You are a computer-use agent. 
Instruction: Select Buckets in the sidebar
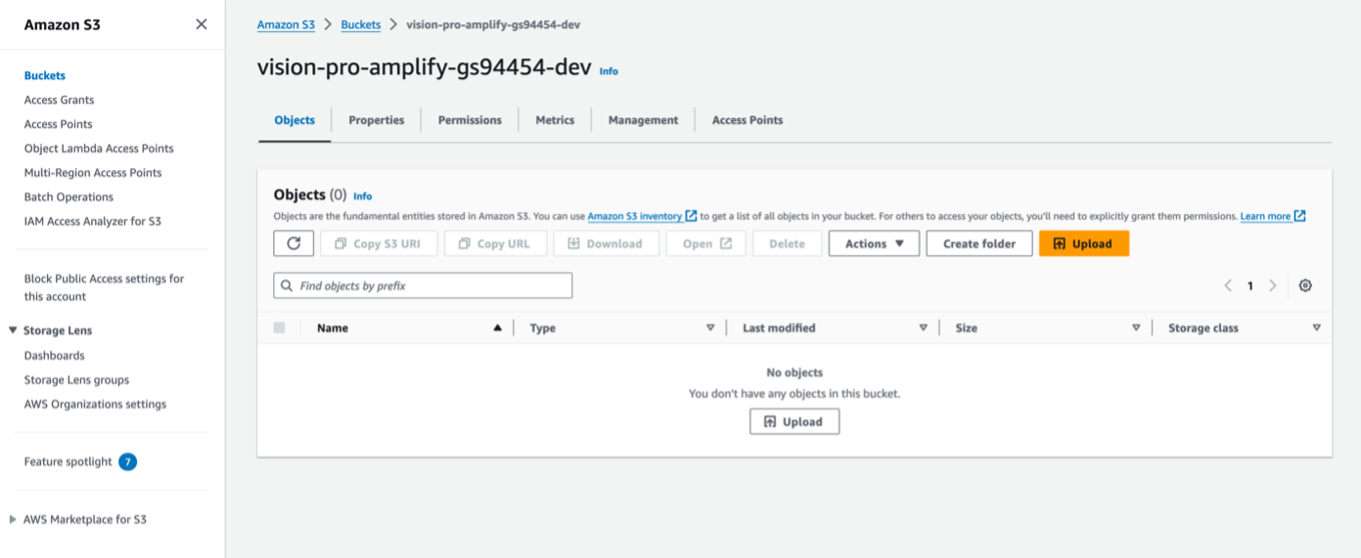tap(45, 75)
